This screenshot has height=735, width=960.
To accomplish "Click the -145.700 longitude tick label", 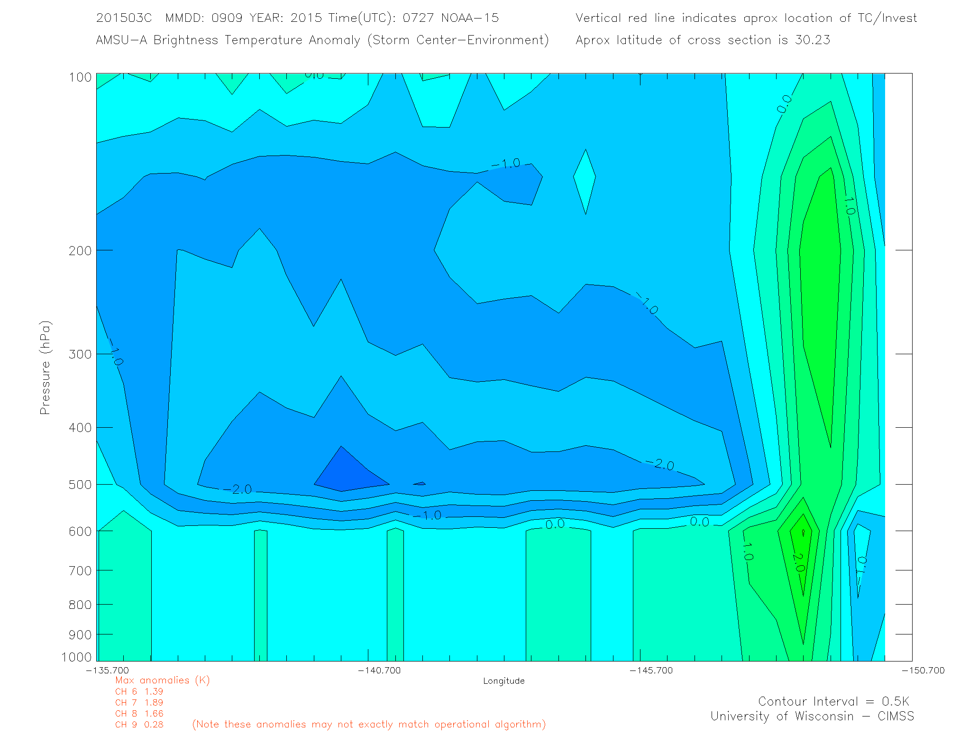I will pos(651,671).
